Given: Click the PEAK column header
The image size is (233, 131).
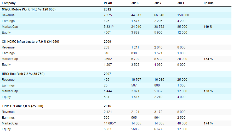Looking at the screenshot, I should (108, 3).
